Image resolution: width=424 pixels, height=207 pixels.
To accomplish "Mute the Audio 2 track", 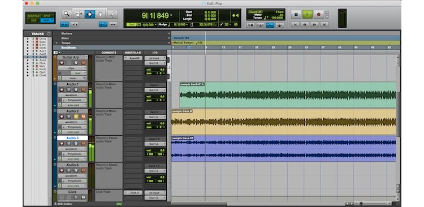I will click(83, 117).
